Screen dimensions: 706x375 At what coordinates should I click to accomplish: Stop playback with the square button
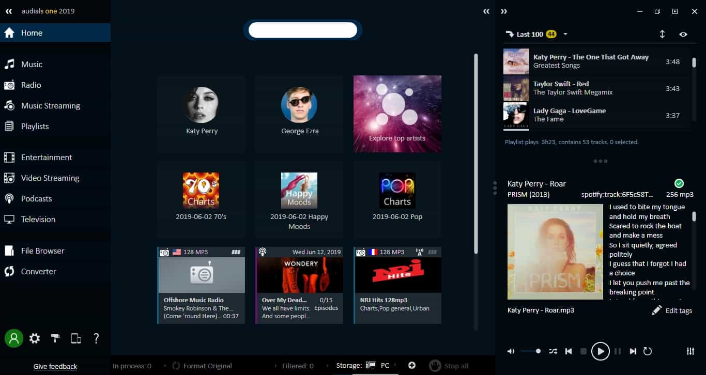[584, 351]
